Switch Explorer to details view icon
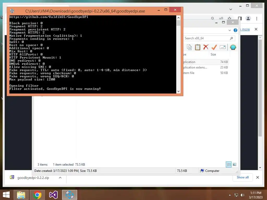Viewport: 267px width, 200px height. pos(228,164)
